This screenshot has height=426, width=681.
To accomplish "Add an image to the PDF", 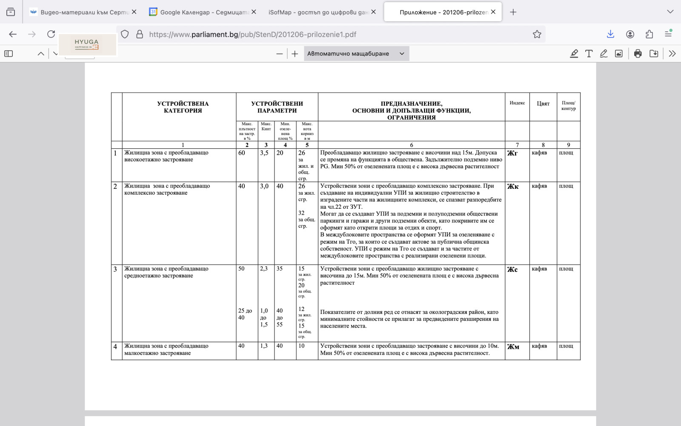I will [619, 54].
